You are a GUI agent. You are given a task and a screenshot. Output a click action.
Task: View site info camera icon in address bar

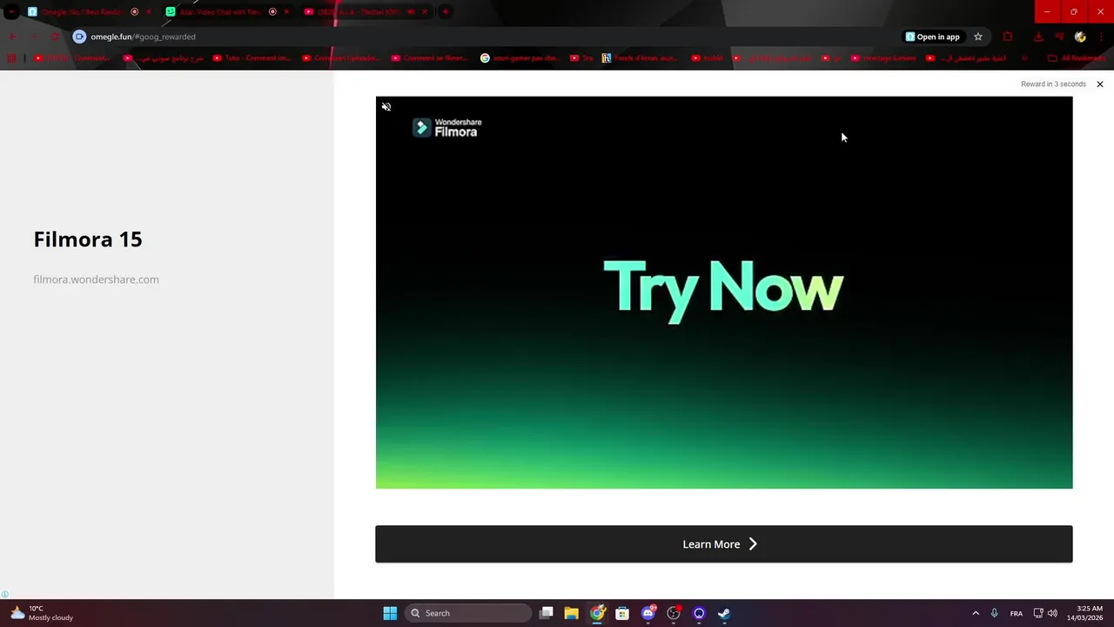pos(79,37)
